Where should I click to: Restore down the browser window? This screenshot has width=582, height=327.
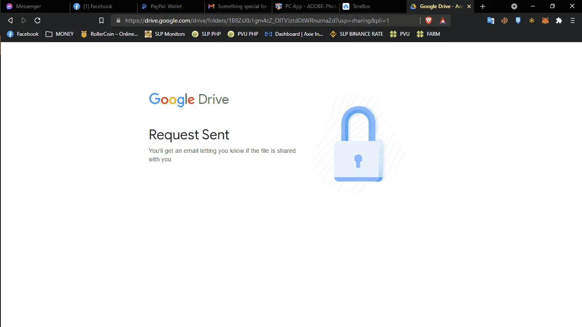pyautogui.click(x=553, y=6)
